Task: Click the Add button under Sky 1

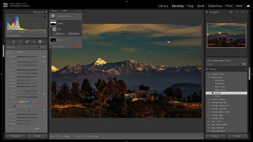Action: click(x=59, y=34)
